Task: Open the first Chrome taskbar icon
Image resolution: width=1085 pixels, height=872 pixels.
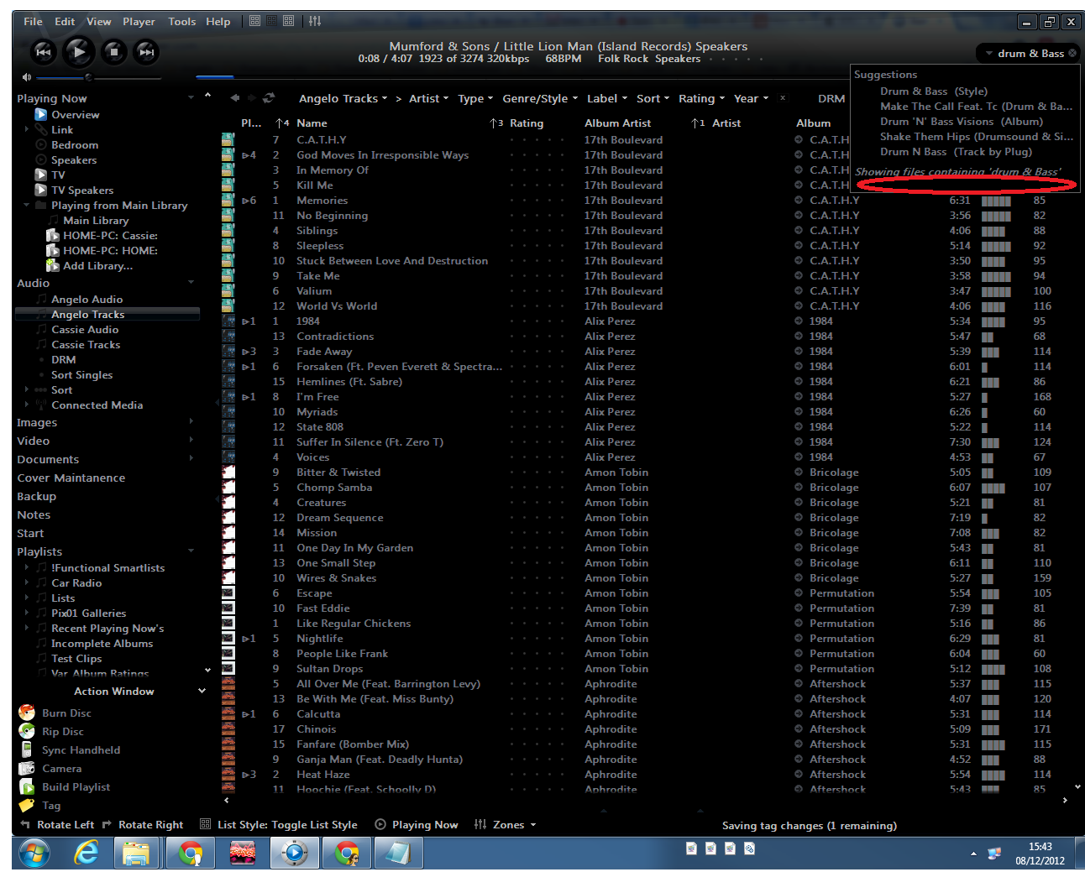Action: tap(191, 854)
